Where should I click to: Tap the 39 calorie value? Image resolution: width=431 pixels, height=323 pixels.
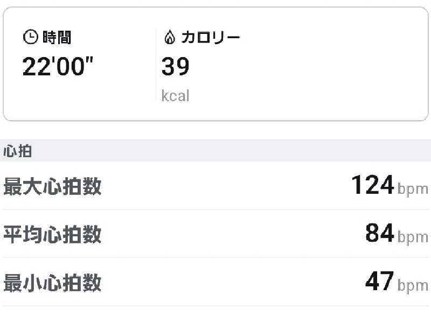tap(176, 67)
